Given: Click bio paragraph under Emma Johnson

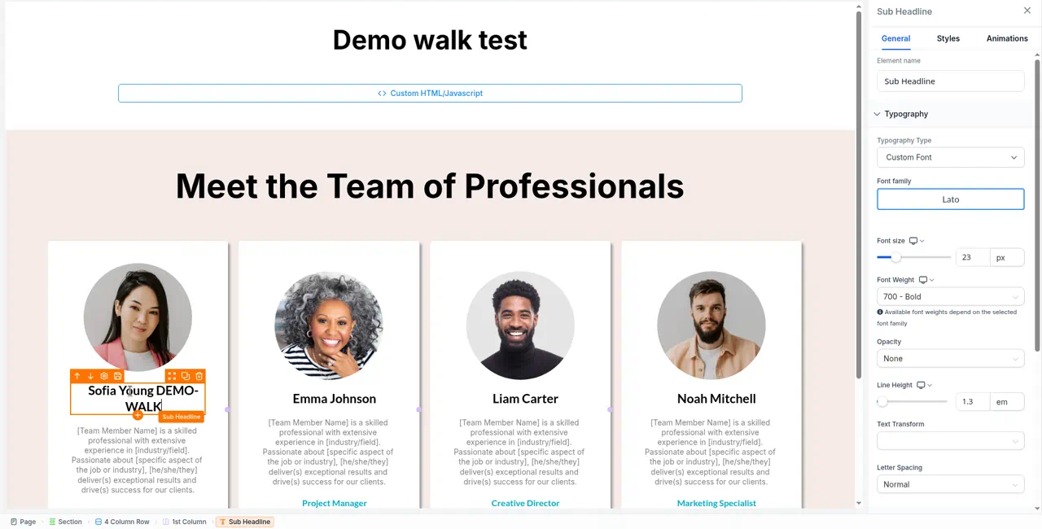Looking at the screenshot, I should click(x=328, y=452).
